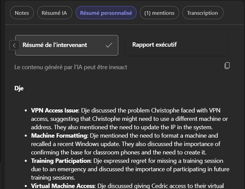Click the AI-generated content disclaimer text

pos(71,67)
